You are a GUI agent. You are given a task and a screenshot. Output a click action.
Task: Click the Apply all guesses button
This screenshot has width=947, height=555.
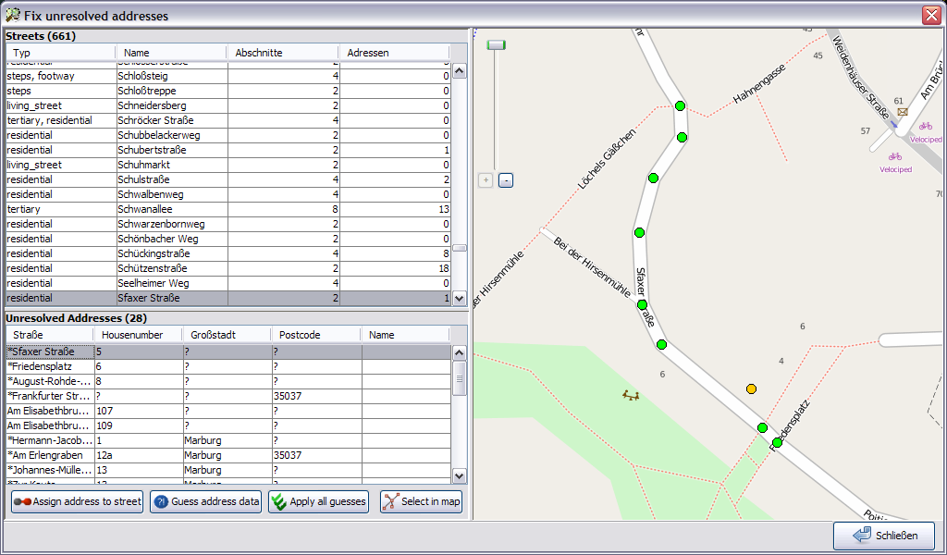[318, 502]
